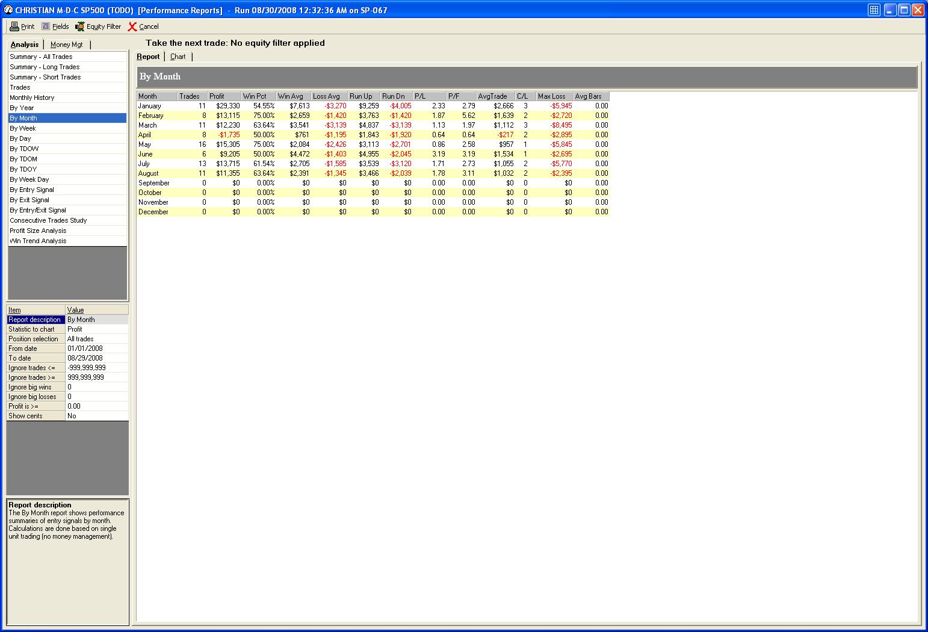The image size is (928, 632).
Task: Click the Max Loss column header
Action: (x=555, y=96)
